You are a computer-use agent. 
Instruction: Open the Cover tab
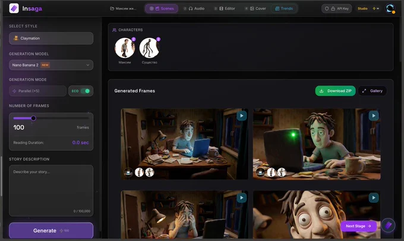pos(255,8)
